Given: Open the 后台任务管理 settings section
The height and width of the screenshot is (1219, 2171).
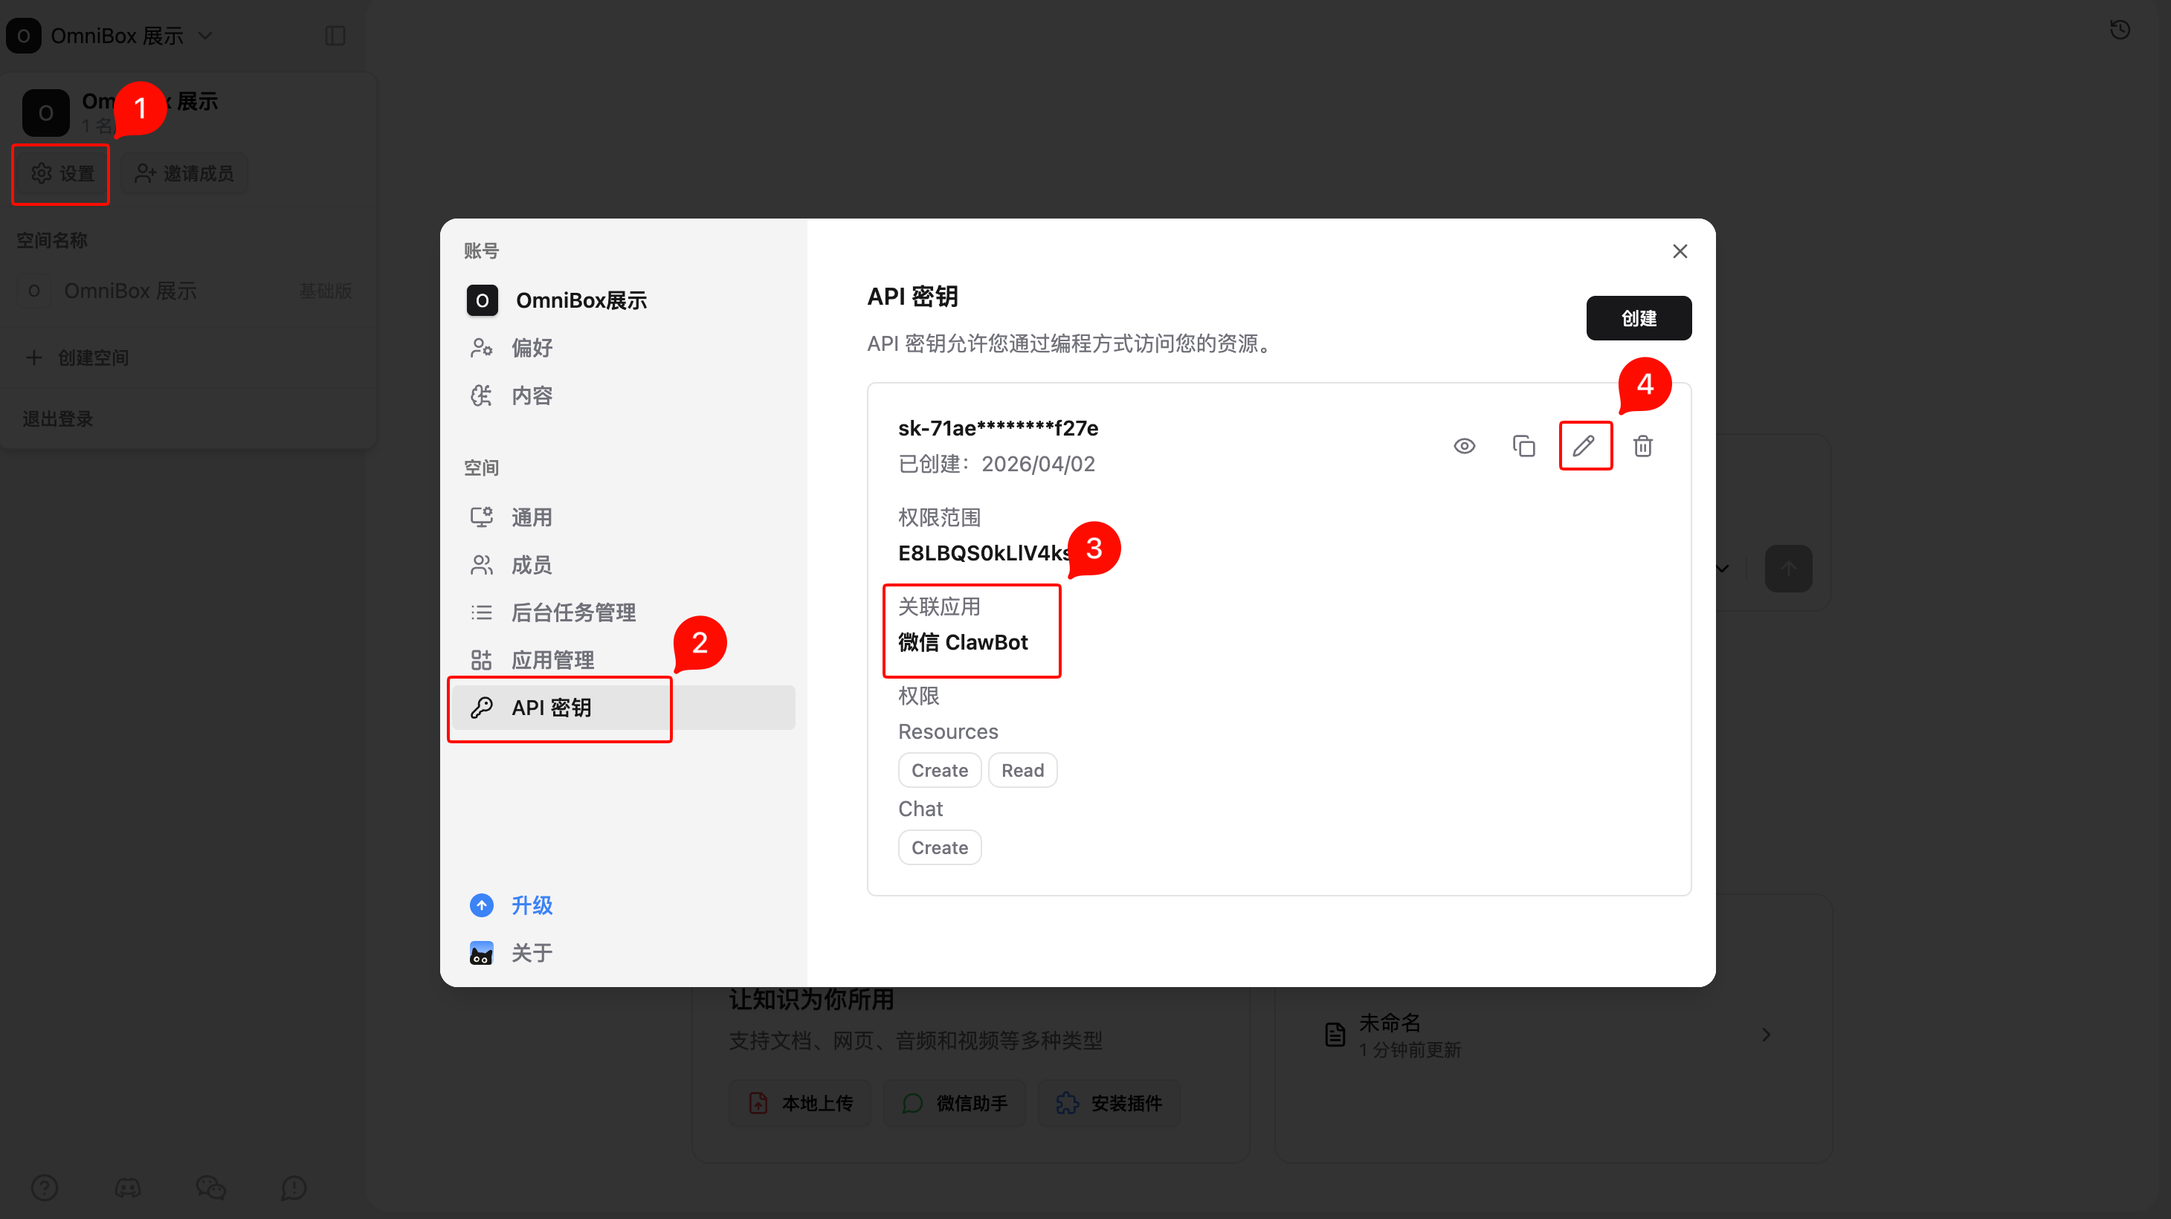Looking at the screenshot, I should pos(574,612).
